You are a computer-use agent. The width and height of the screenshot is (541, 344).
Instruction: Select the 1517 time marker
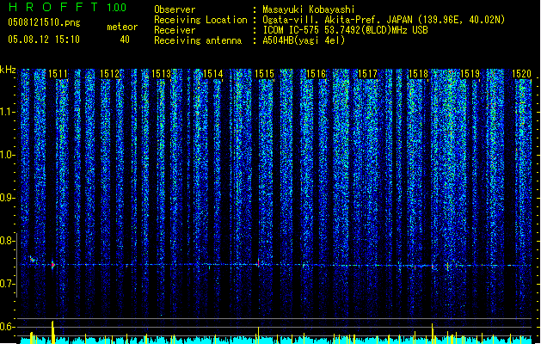367,74
